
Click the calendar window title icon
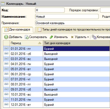click(3, 3)
